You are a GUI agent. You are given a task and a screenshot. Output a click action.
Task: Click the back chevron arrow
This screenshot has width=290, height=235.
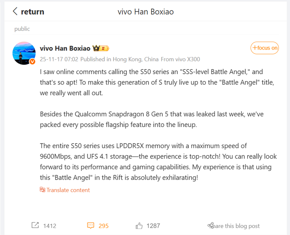tap(15, 11)
